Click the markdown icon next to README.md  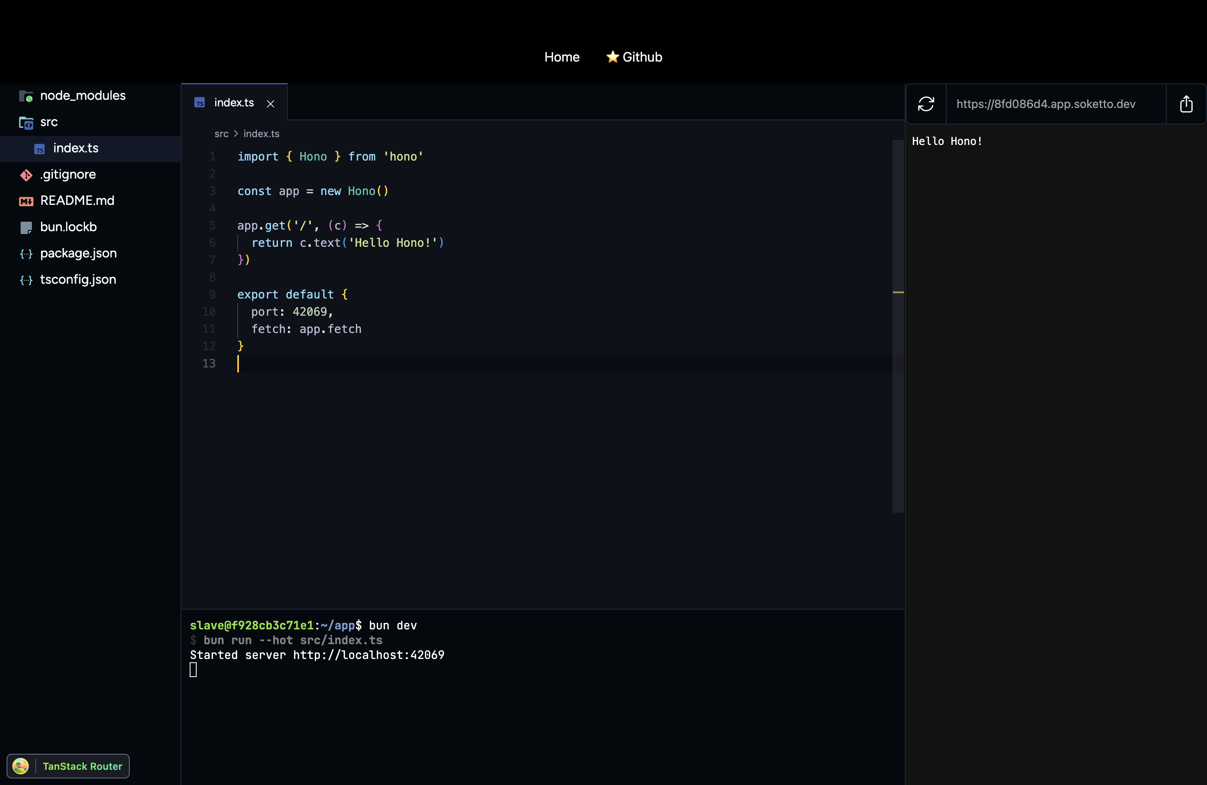click(x=26, y=201)
